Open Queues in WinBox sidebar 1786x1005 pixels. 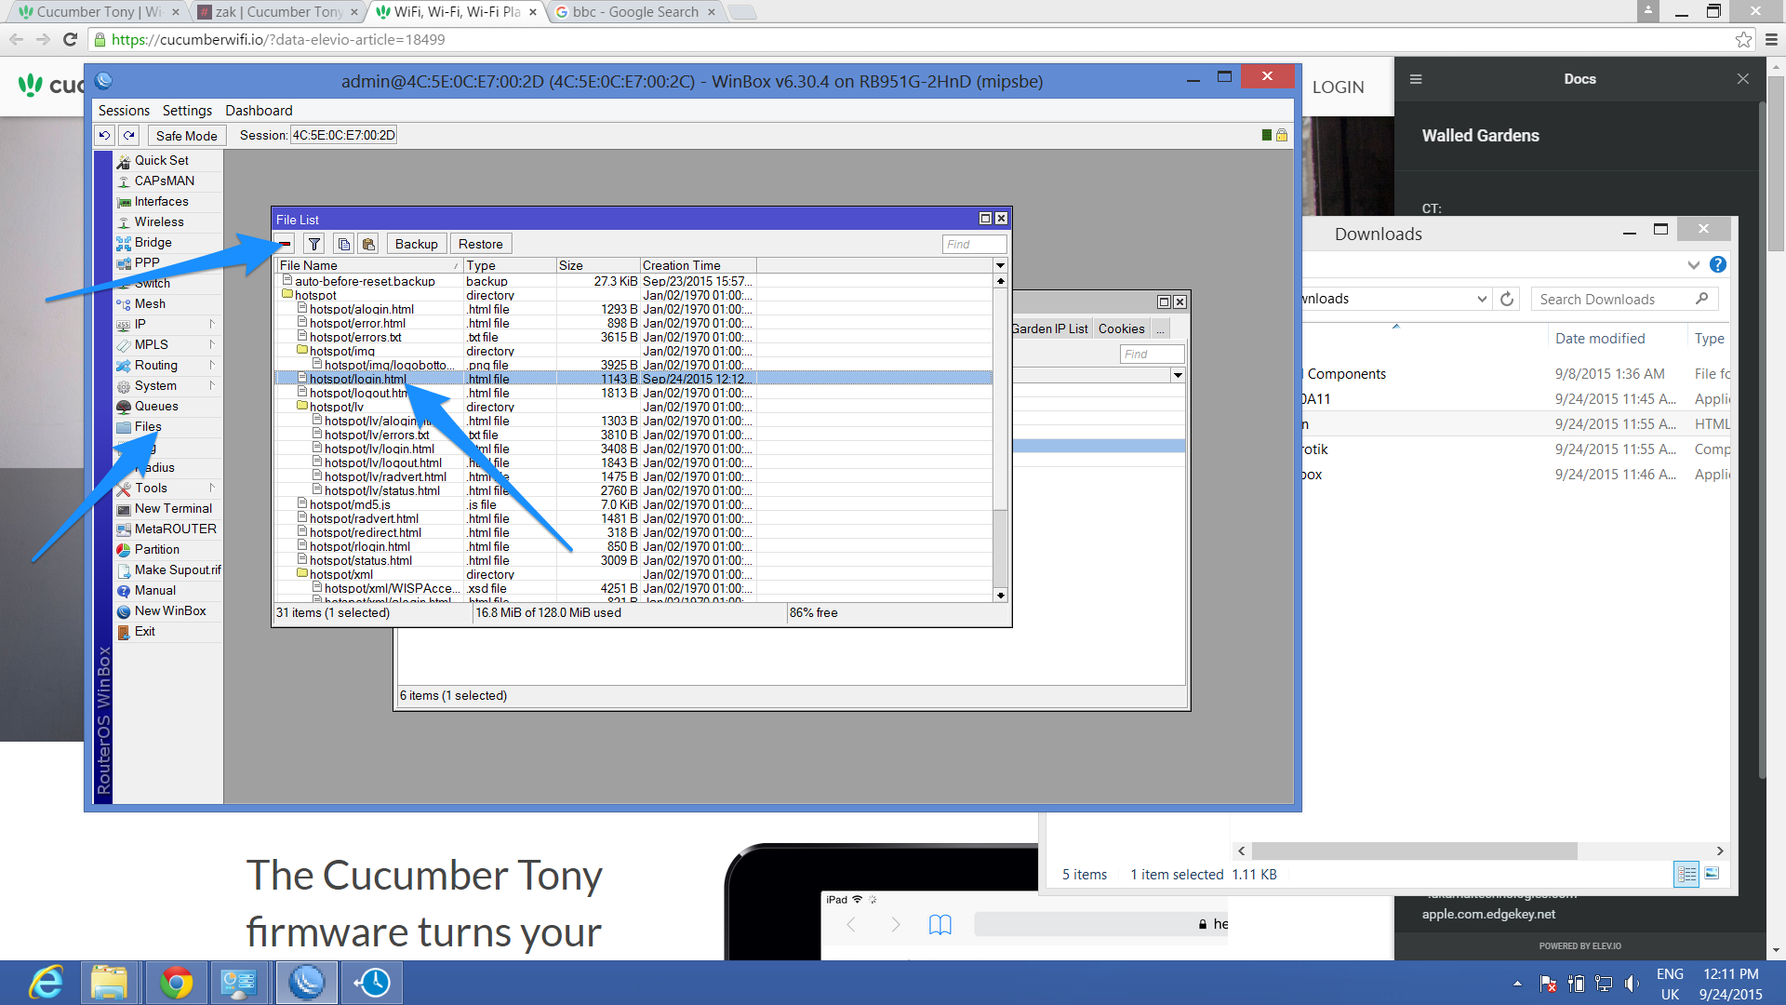156,406
